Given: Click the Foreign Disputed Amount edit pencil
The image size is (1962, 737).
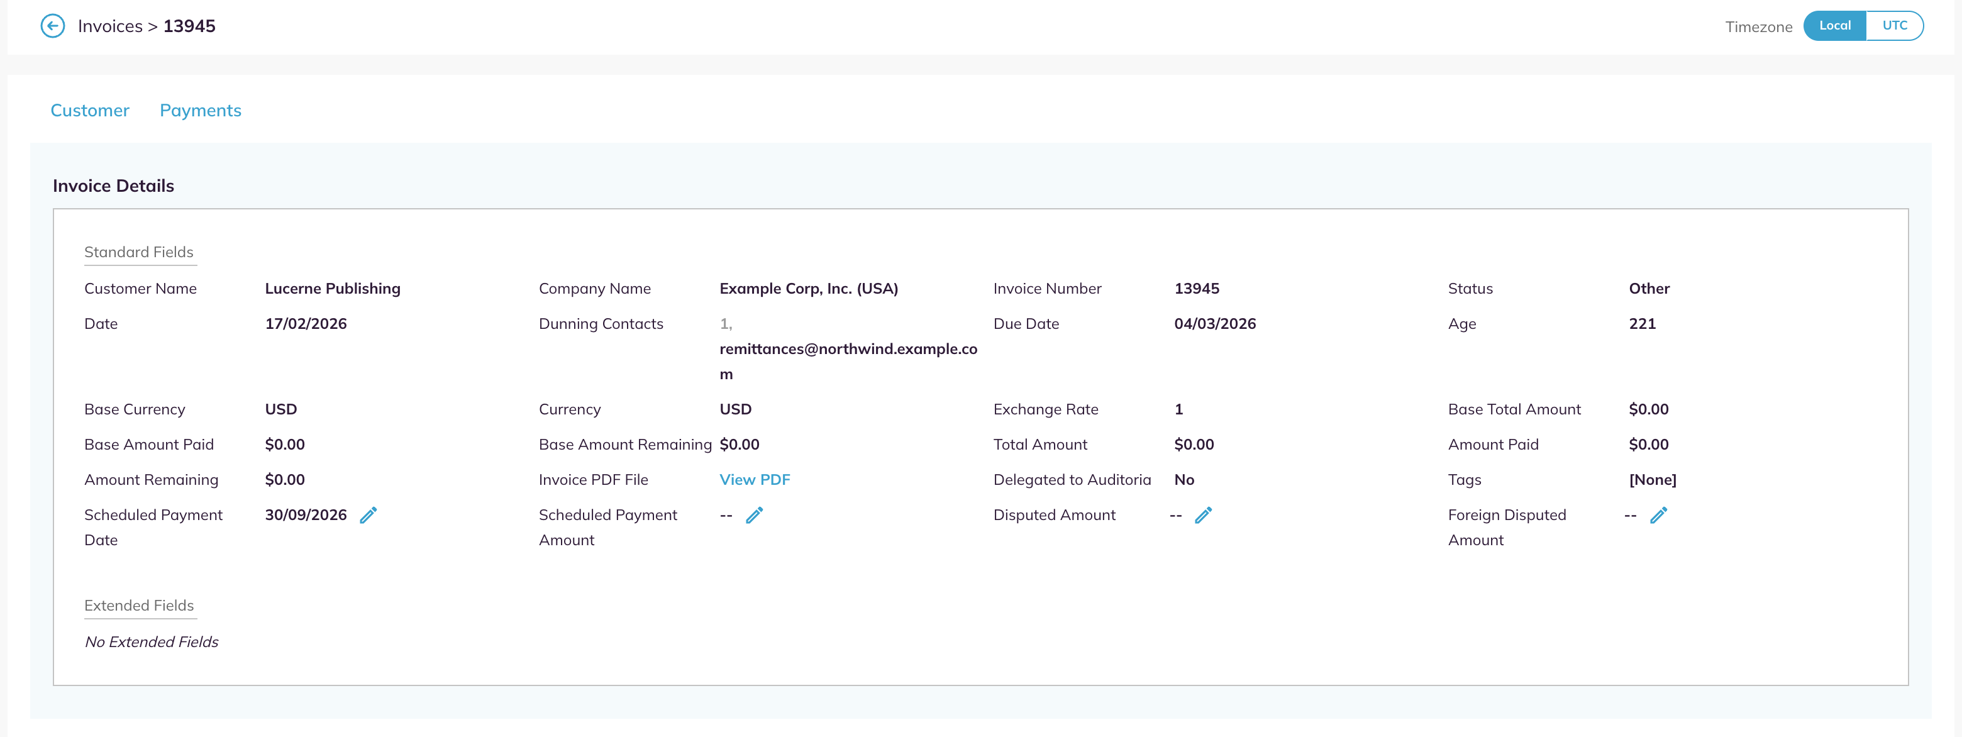Looking at the screenshot, I should (1659, 516).
